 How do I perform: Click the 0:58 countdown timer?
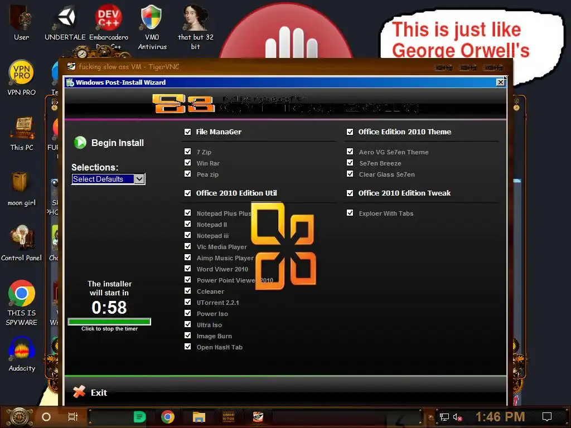[x=109, y=308]
